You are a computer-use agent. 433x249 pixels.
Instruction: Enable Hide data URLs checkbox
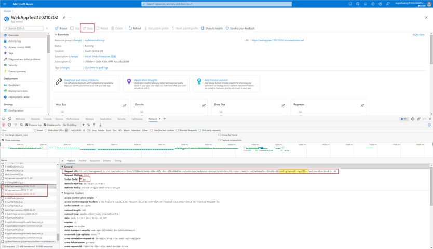[x=46, y=130]
